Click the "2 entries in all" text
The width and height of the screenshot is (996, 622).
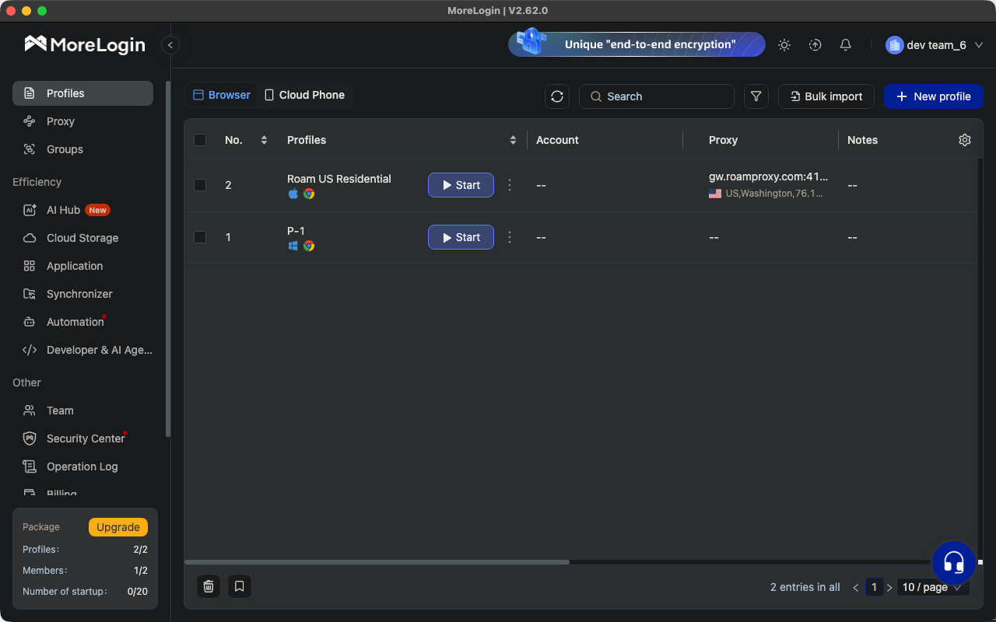pos(805,588)
